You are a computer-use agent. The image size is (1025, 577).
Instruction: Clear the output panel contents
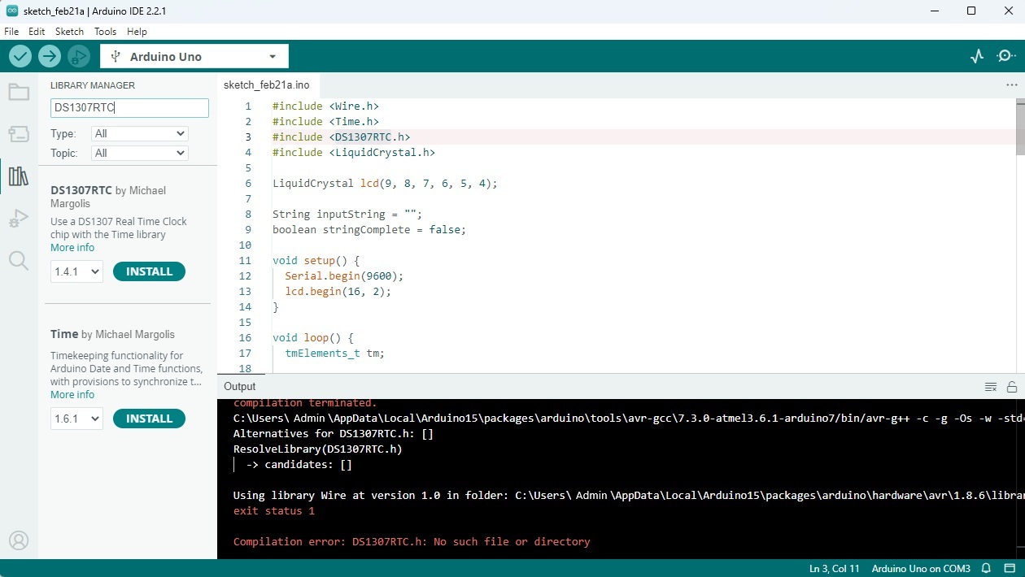click(990, 387)
